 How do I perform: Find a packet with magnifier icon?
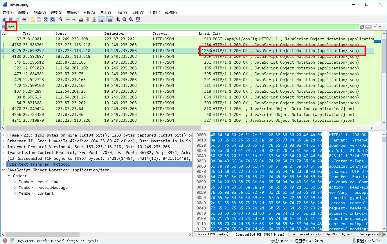[61, 19]
